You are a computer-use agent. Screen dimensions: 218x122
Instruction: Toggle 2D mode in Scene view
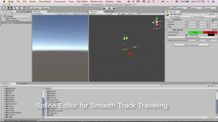110,14
